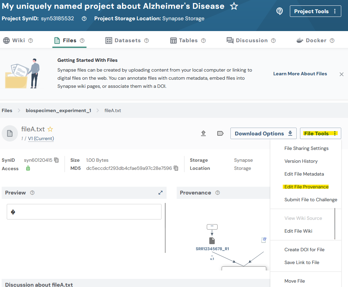Copy the MD5 hash value
Screen dimensions: 348x287
[176, 168]
